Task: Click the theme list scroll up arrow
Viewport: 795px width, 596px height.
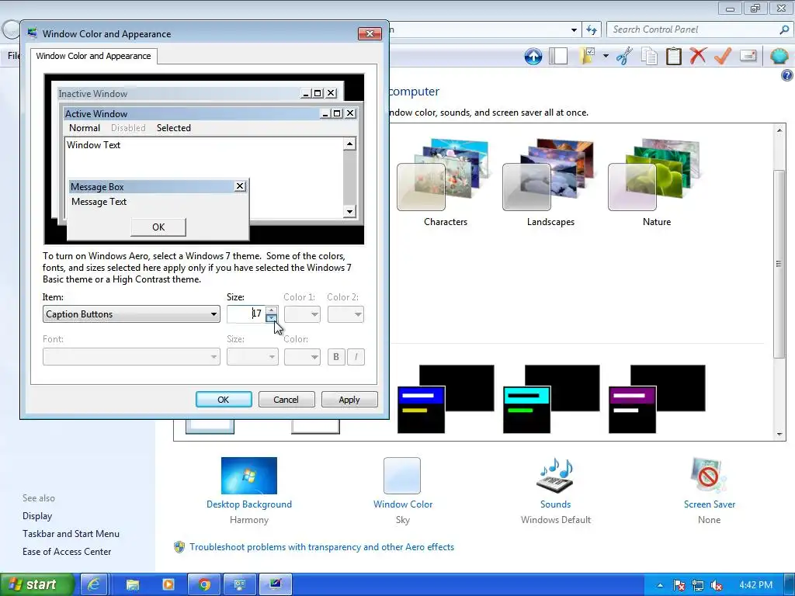Action: pyautogui.click(x=779, y=130)
